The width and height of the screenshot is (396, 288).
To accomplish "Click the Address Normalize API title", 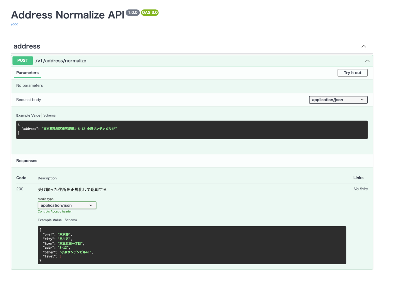I will [68, 15].
